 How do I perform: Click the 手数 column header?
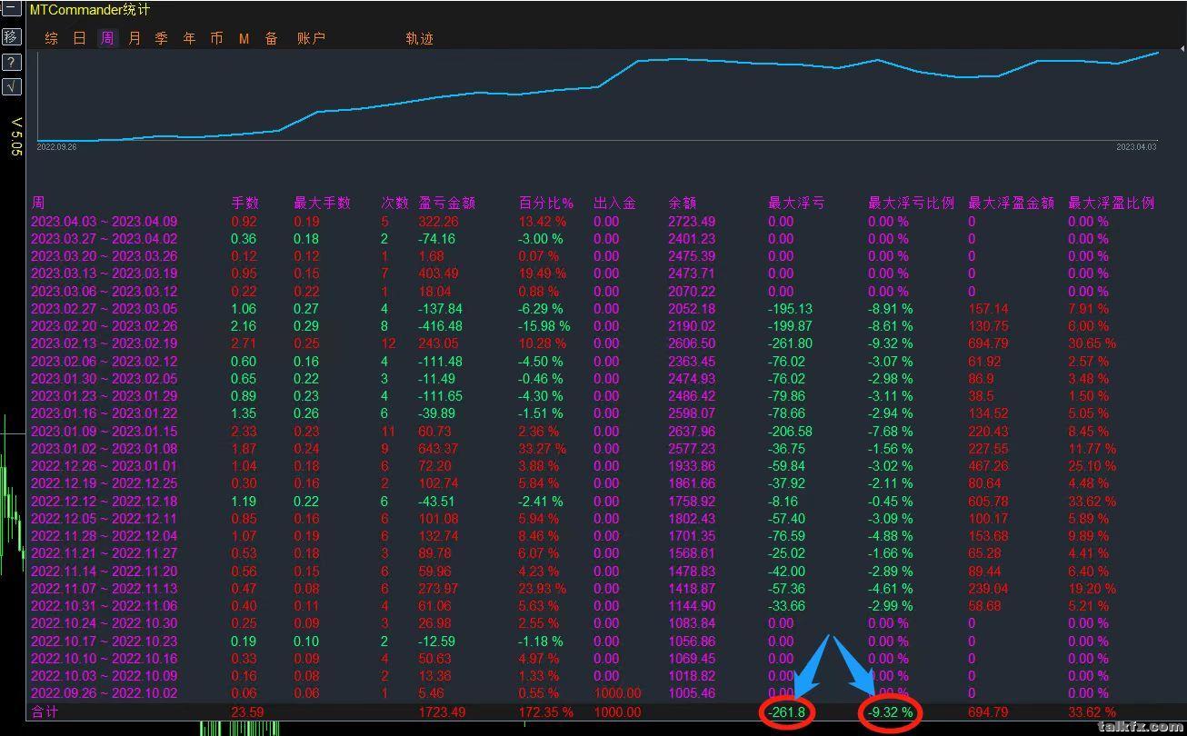point(245,203)
